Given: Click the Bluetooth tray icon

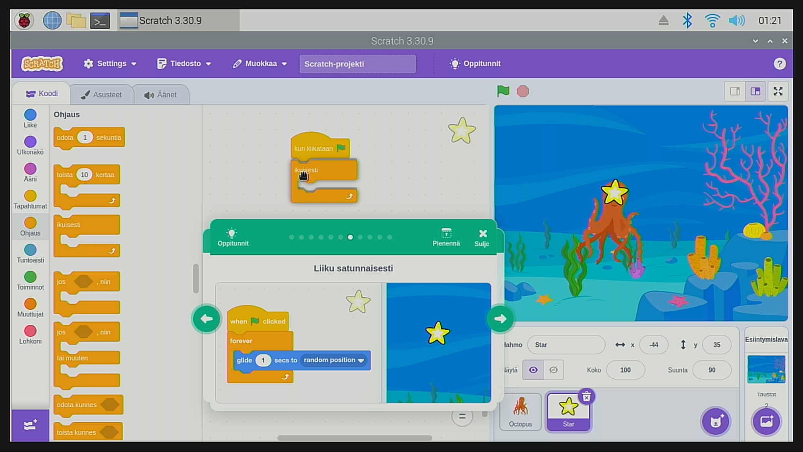Looking at the screenshot, I should pyautogui.click(x=687, y=21).
